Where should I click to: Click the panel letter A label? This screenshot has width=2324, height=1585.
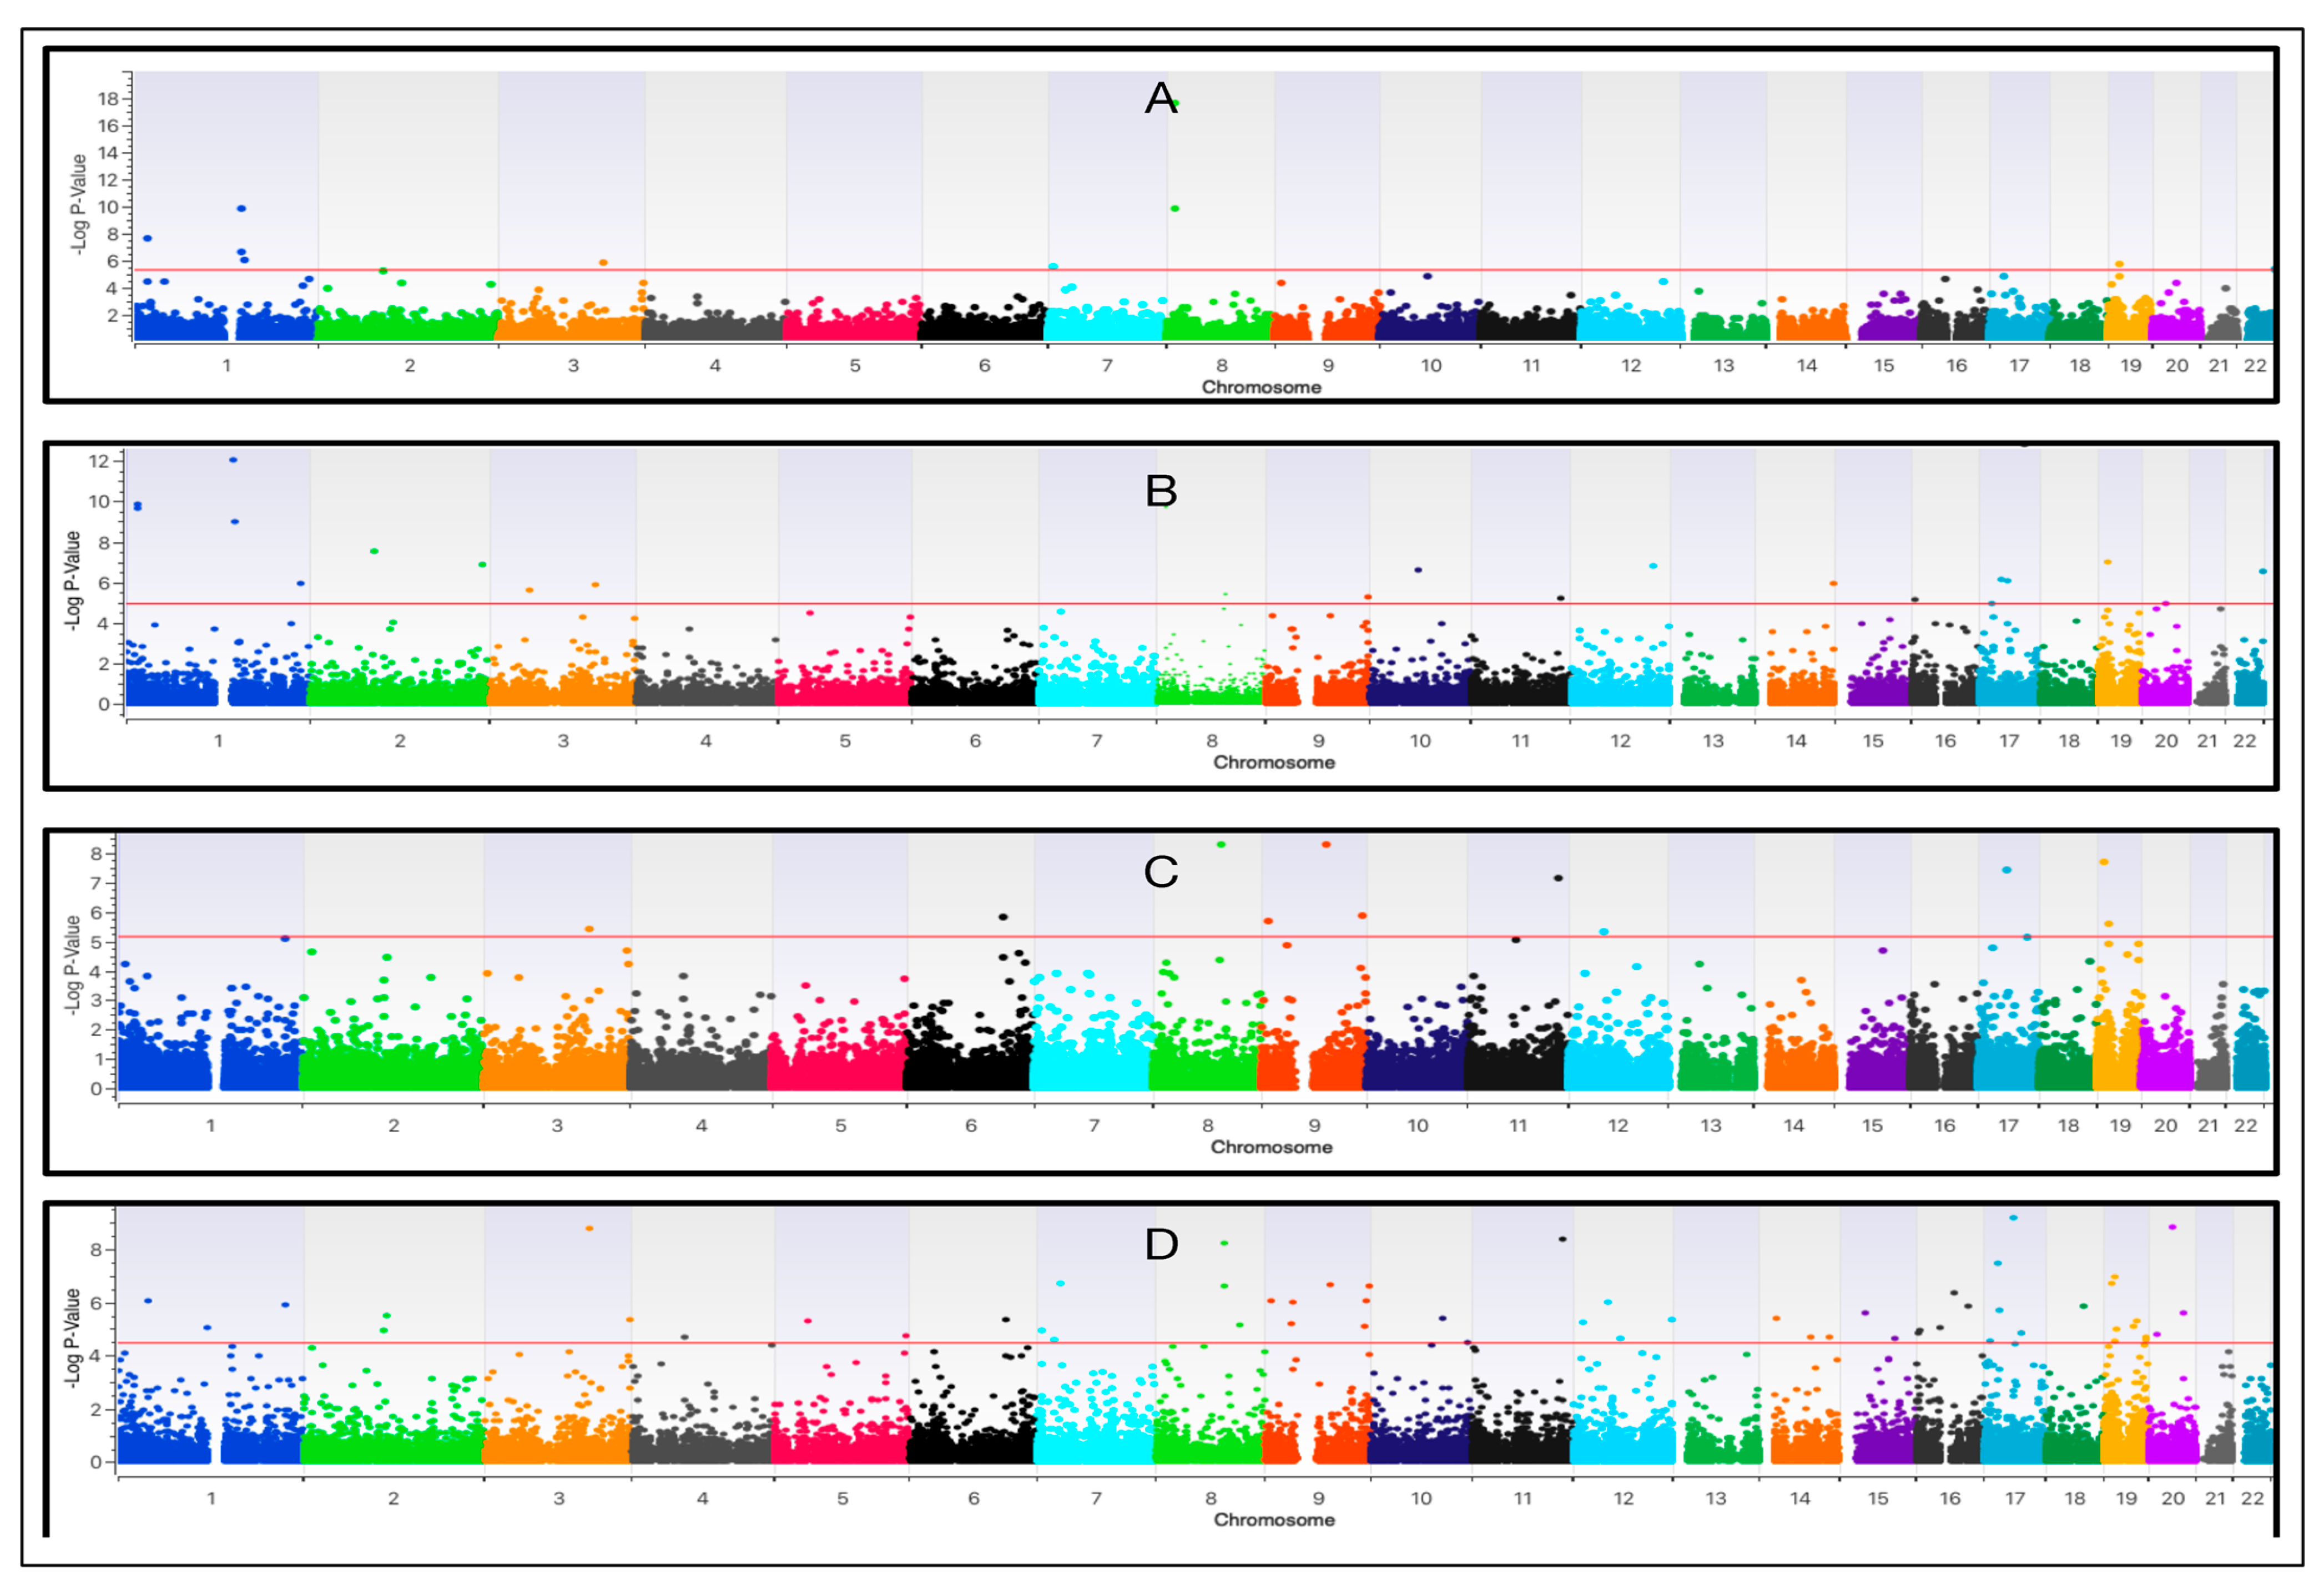[1161, 98]
